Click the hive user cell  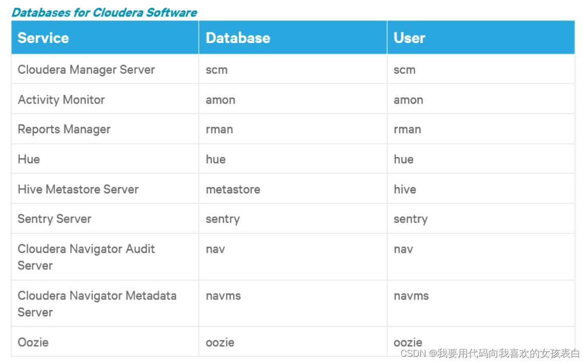(x=404, y=189)
